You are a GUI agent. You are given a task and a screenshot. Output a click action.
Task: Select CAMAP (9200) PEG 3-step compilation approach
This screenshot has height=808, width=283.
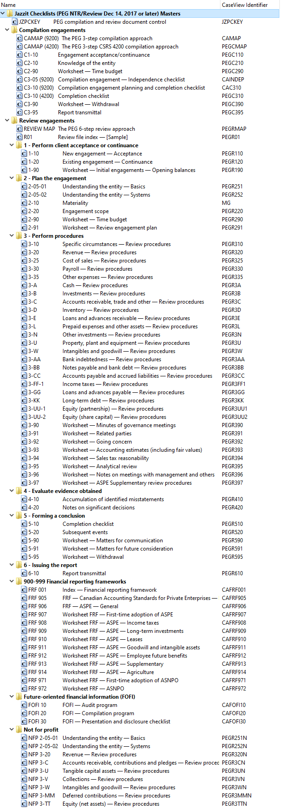click(140, 38)
